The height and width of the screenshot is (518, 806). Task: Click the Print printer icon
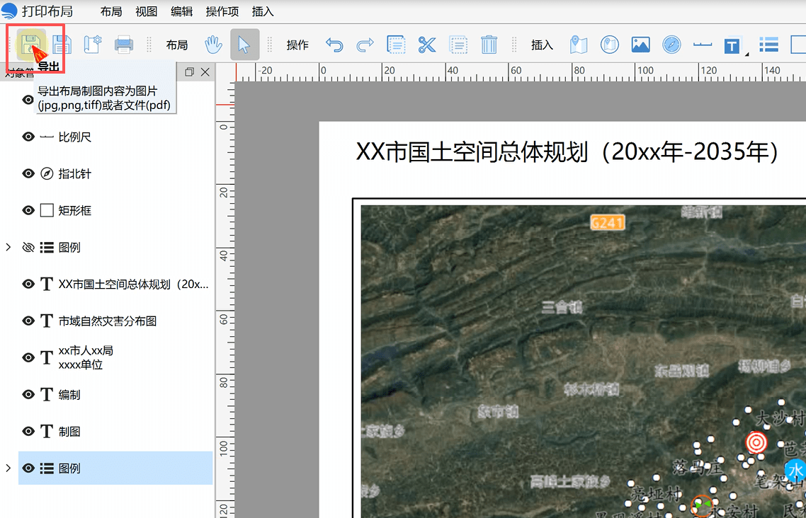124,45
